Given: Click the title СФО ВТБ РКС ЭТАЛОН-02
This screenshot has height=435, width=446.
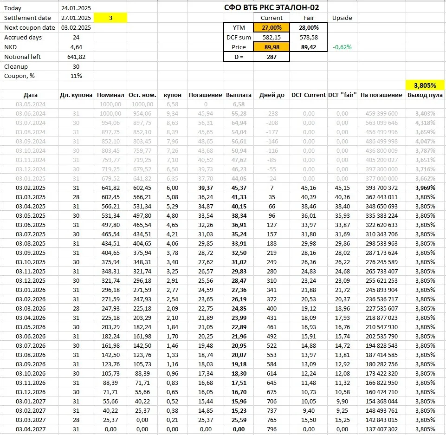Looking at the screenshot, I should [271, 8].
